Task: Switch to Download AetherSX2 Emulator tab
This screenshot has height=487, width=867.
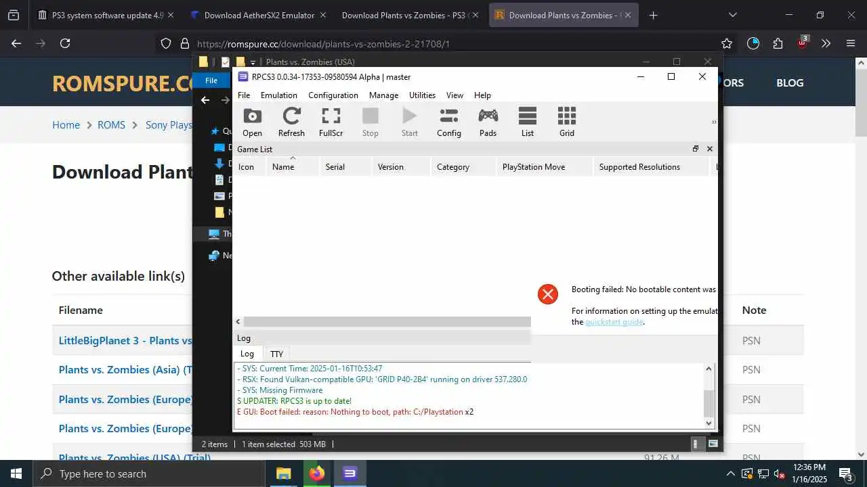Action: point(259,15)
